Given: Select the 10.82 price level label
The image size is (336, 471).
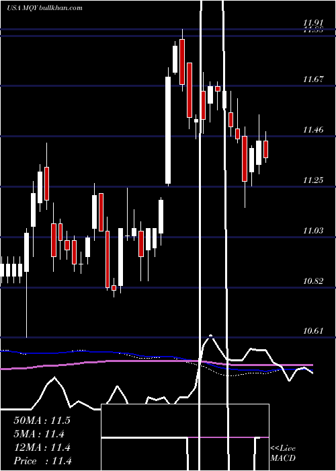Looking at the screenshot, I should 313,281.
